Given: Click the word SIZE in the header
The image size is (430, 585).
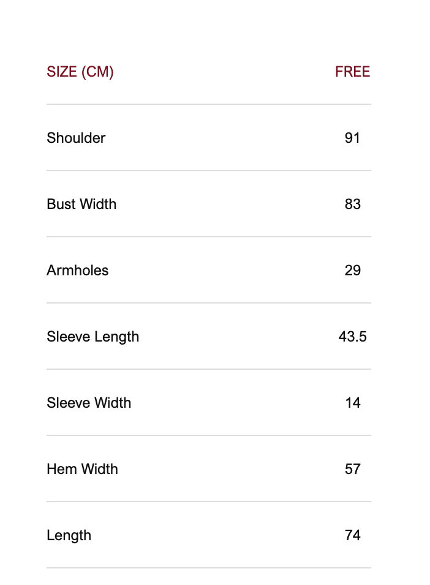Looking at the screenshot, I should pos(61,72).
